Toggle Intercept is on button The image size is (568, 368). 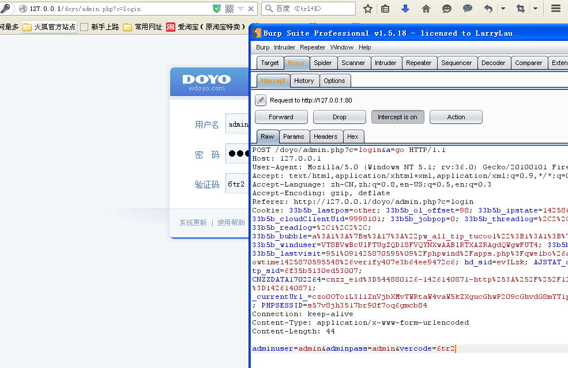tap(397, 117)
